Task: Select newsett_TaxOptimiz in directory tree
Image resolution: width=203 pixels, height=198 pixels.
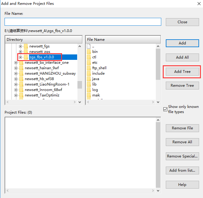Action: click(x=42, y=95)
